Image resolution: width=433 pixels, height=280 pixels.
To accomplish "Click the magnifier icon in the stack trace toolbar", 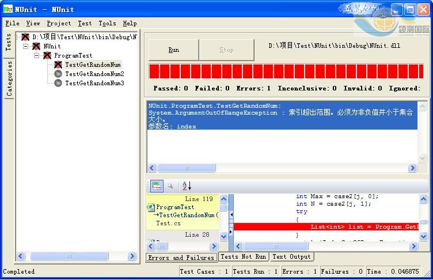I will tap(170, 186).
